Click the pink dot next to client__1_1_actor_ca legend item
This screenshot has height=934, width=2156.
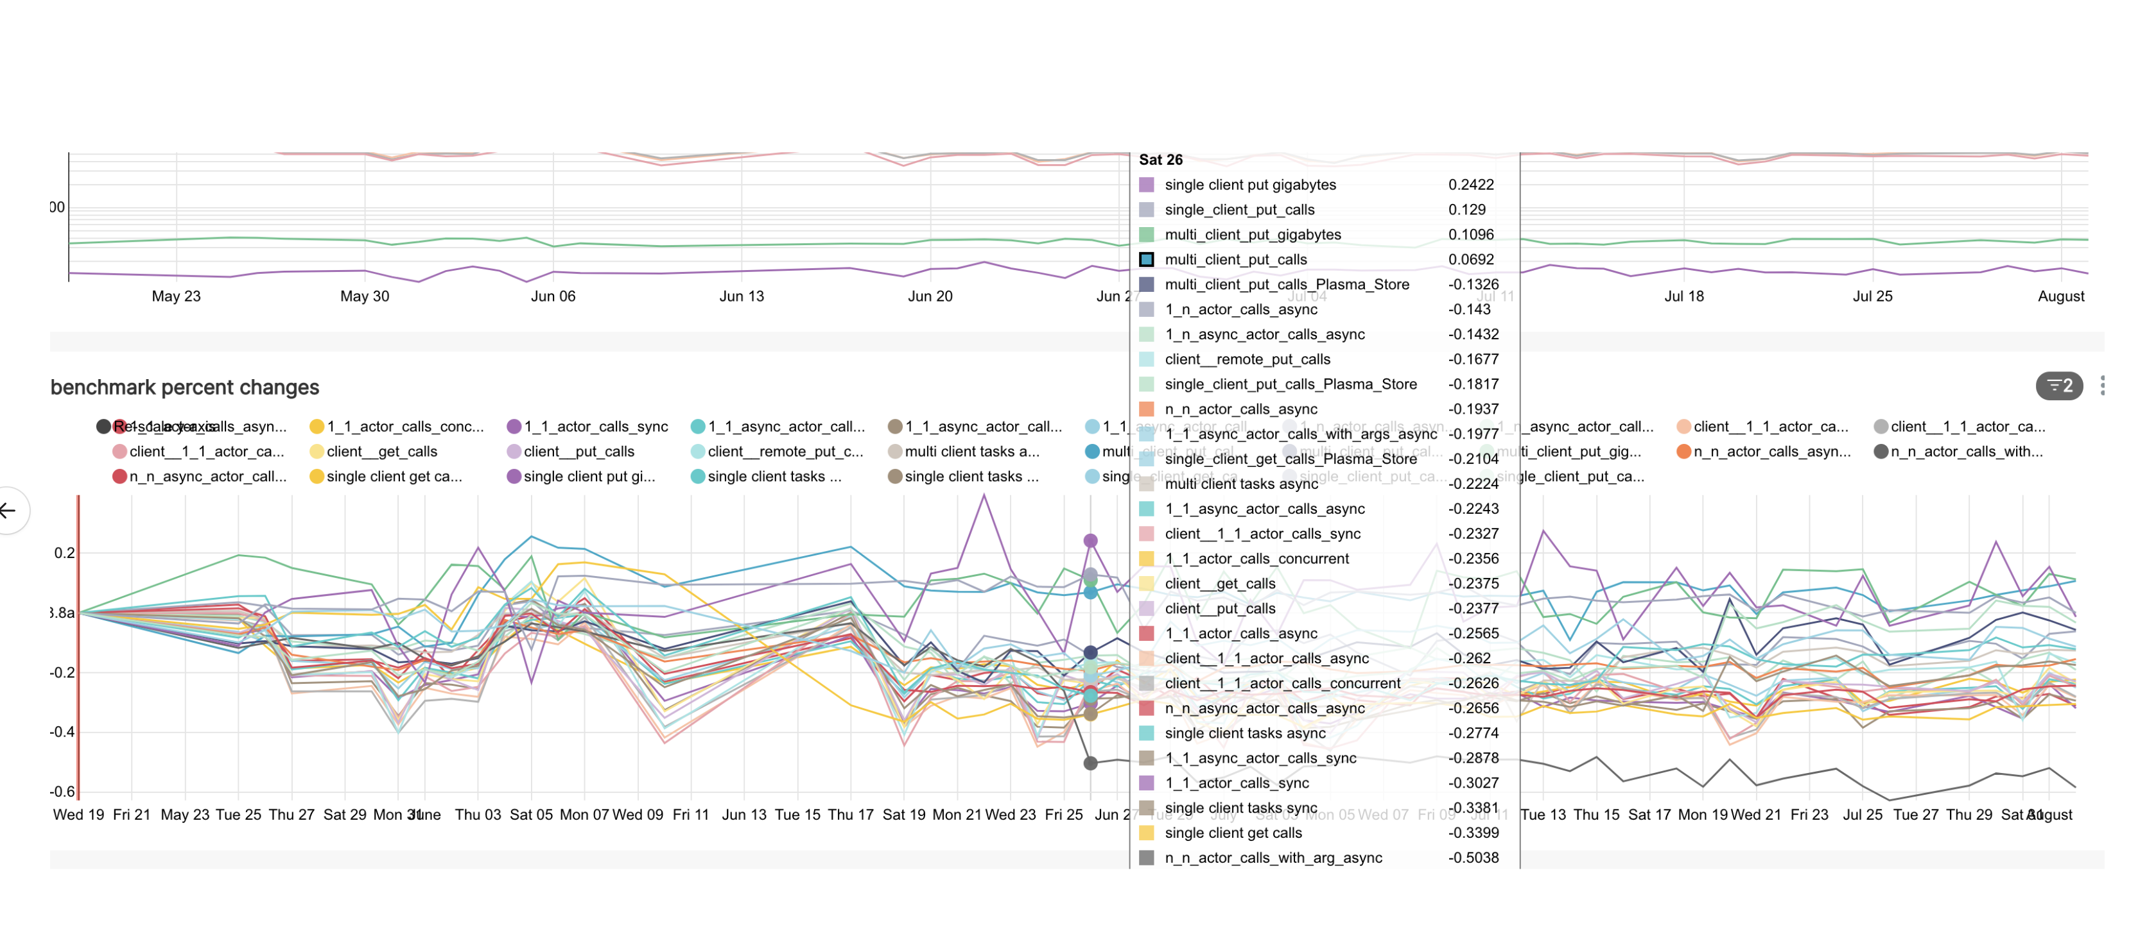click(118, 452)
